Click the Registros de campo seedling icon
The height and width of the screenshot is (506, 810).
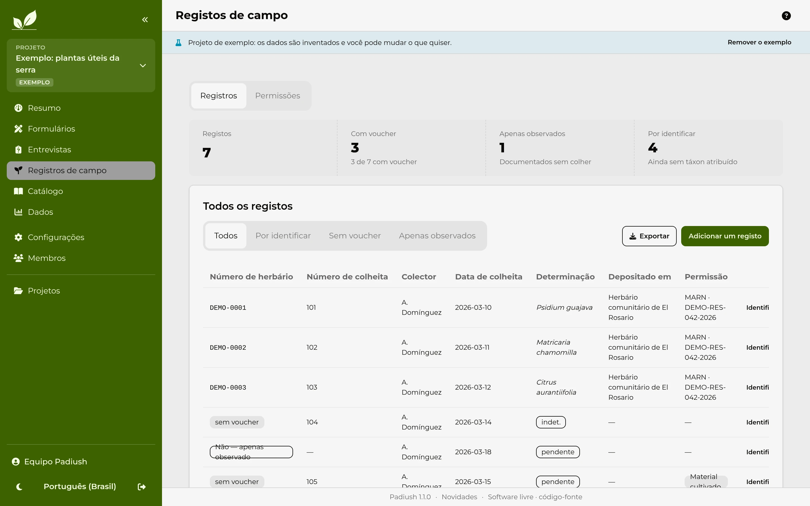coord(18,170)
